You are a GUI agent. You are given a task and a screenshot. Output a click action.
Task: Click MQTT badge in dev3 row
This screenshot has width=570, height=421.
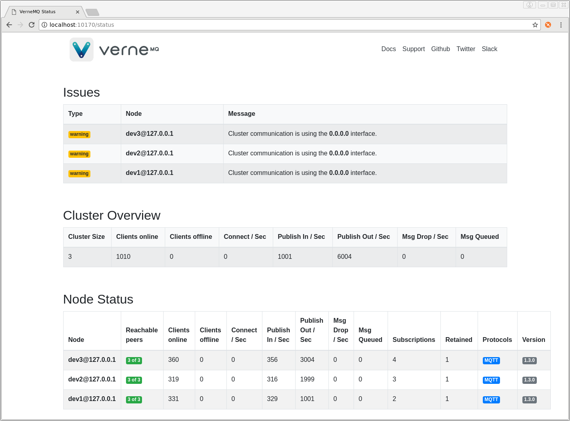pos(491,360)
